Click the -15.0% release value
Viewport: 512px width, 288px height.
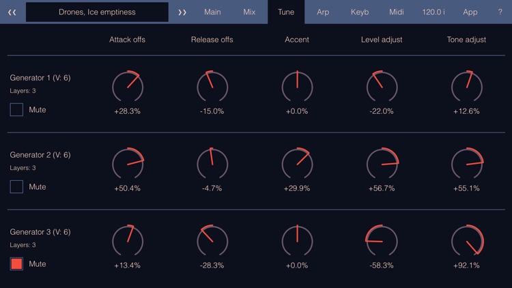pos(212,111)
